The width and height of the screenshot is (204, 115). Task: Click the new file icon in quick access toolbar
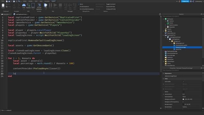click(7, 1)
